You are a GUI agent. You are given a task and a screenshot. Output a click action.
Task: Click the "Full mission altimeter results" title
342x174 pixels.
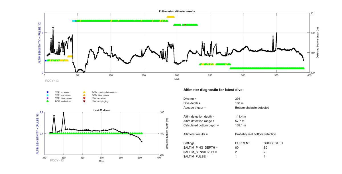(177, 11)
